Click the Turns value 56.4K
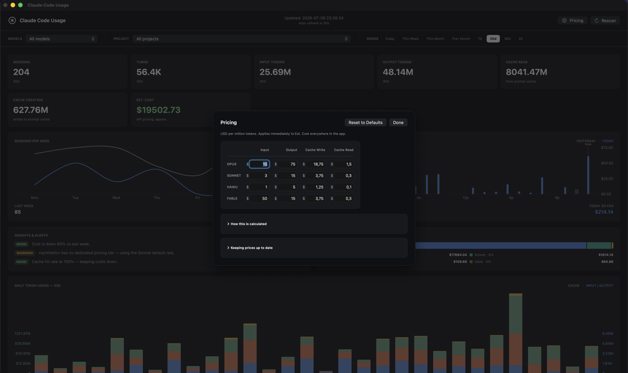The width and height of the screenshot is (628, 373). point(149,72)
